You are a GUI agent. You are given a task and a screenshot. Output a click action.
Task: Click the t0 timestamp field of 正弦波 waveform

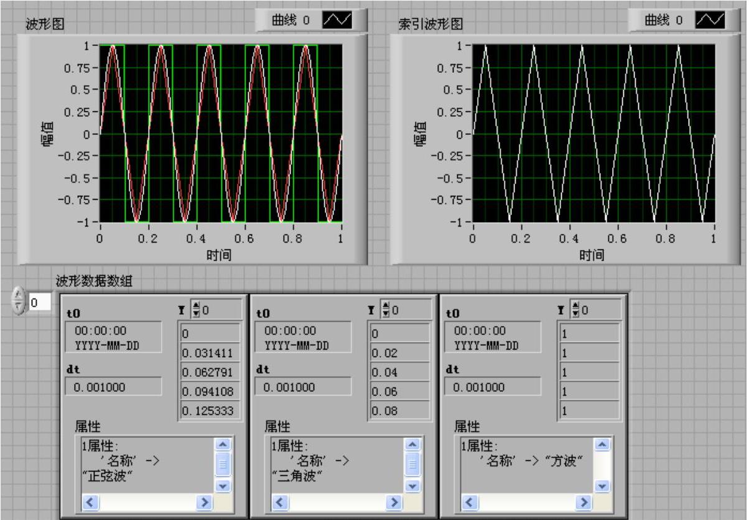click(x=114, y=338)
